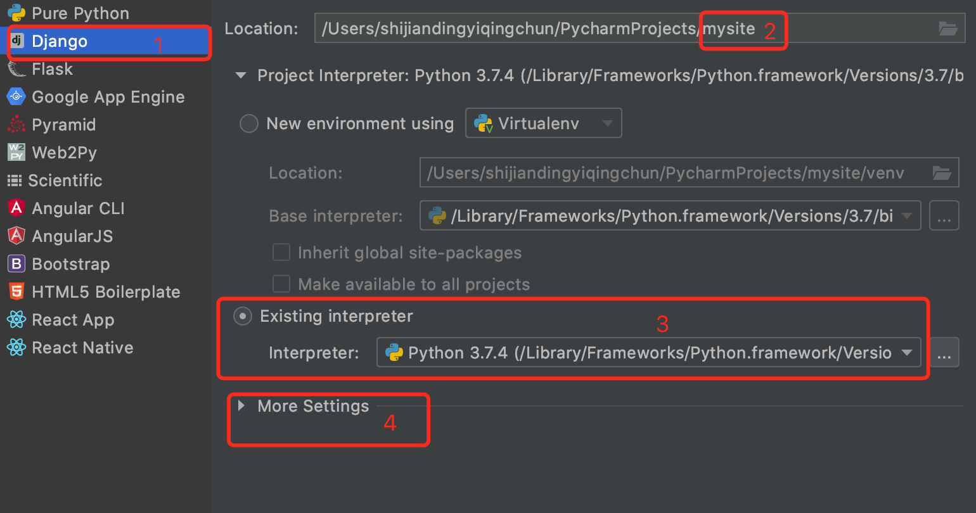Click the AngularJS shield icon

[x=16, y=236]
